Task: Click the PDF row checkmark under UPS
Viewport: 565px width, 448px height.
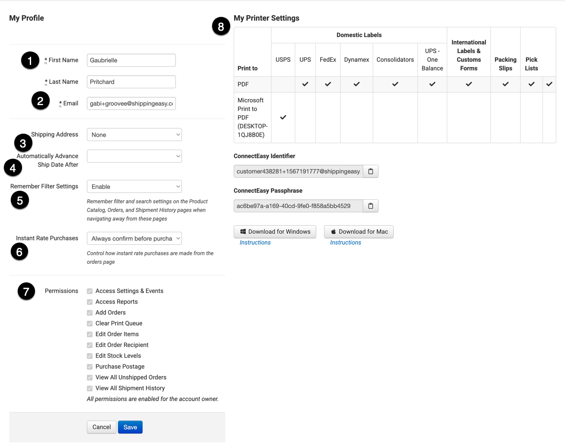Action: tap(305, 84)
